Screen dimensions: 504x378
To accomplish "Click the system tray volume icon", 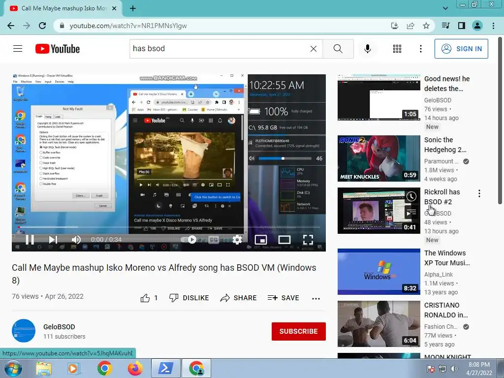I will [454, 369].
